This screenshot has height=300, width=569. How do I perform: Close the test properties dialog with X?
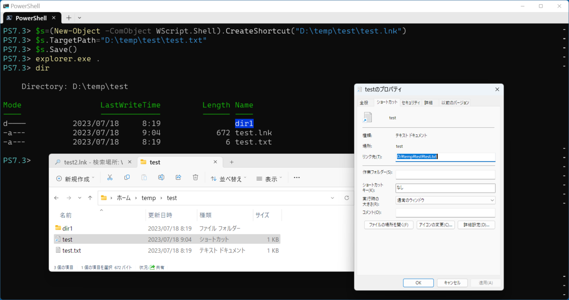click(497, 89)
